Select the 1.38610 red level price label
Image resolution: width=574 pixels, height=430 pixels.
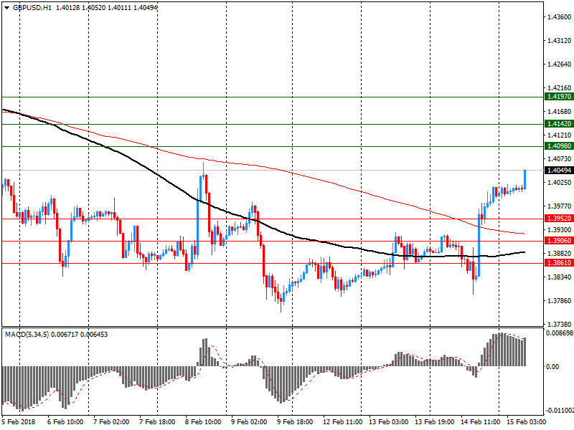(x=559, y=262)
